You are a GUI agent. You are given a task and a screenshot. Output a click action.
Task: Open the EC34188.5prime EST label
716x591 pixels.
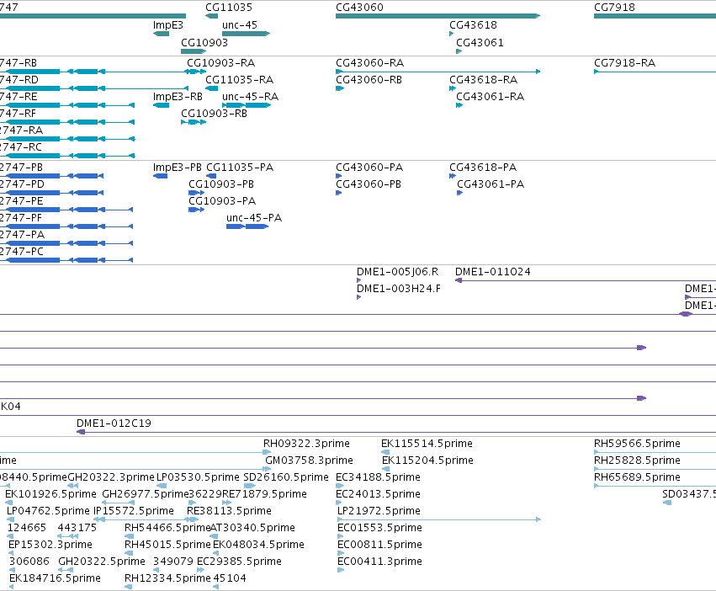tap(378, 477)
